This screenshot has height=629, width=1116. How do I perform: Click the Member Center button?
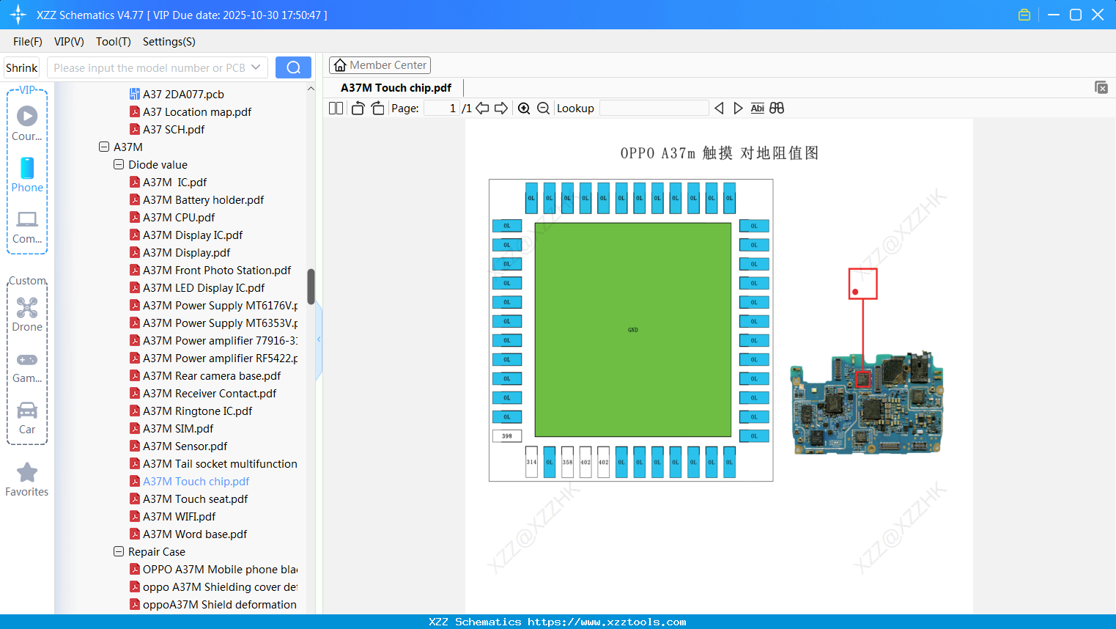tap(380, 65)
